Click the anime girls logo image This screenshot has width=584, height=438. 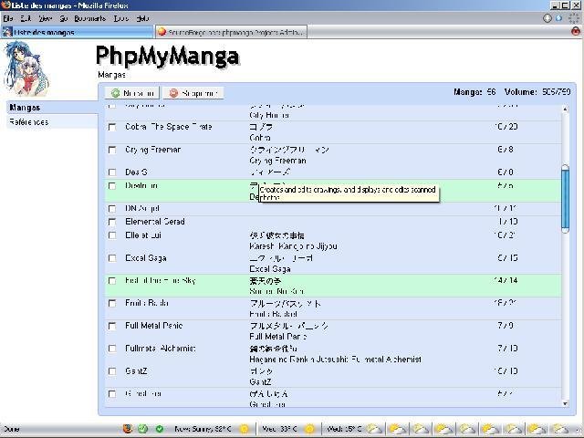(x=26, y=69)
